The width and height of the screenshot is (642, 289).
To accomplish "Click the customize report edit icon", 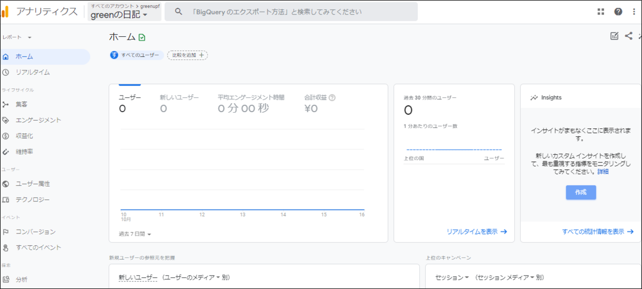I will (x=615, y=36).
